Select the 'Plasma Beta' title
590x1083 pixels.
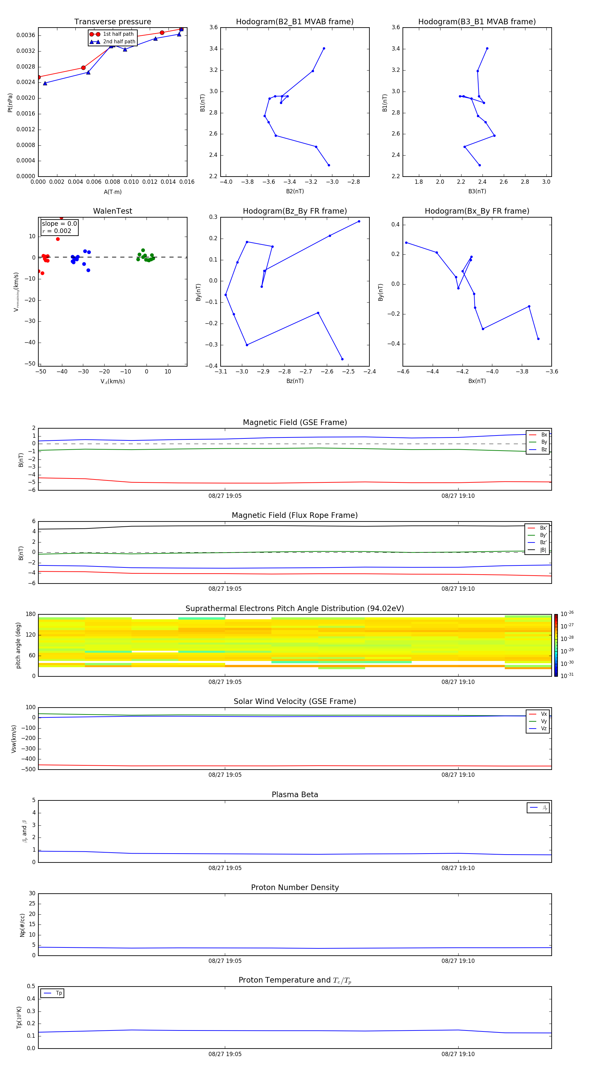(295, 795)
